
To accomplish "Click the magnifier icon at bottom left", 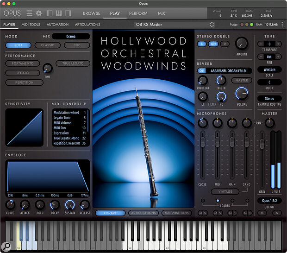I will coord(6,246).
